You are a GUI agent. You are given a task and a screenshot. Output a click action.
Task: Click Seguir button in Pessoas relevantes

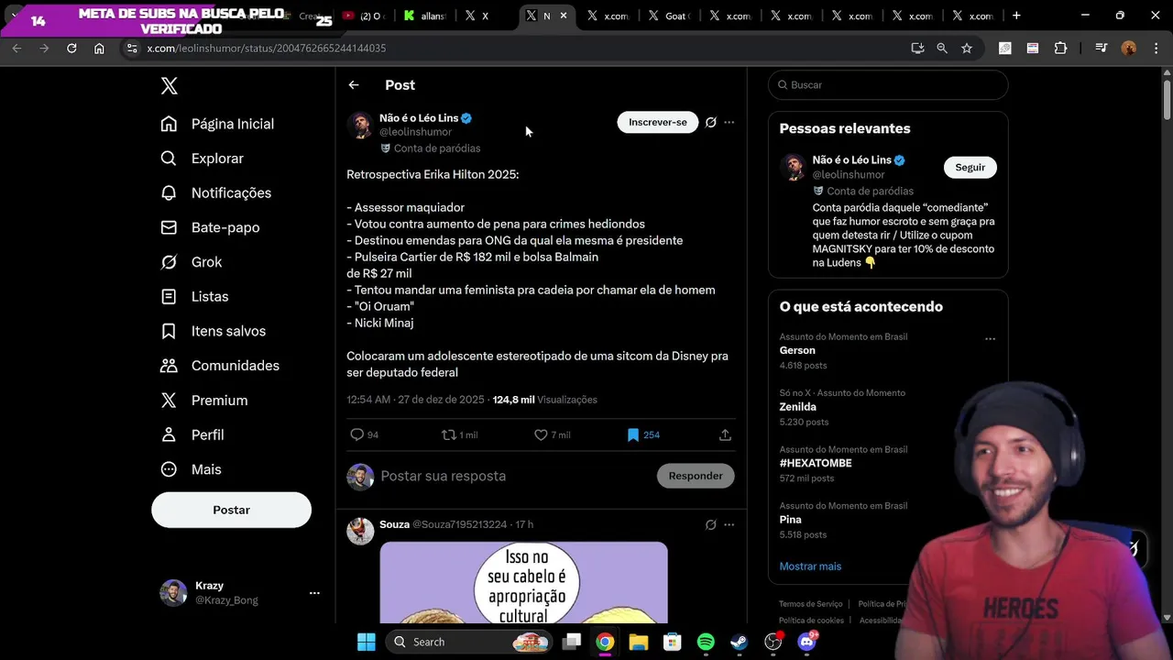point(970,167)
